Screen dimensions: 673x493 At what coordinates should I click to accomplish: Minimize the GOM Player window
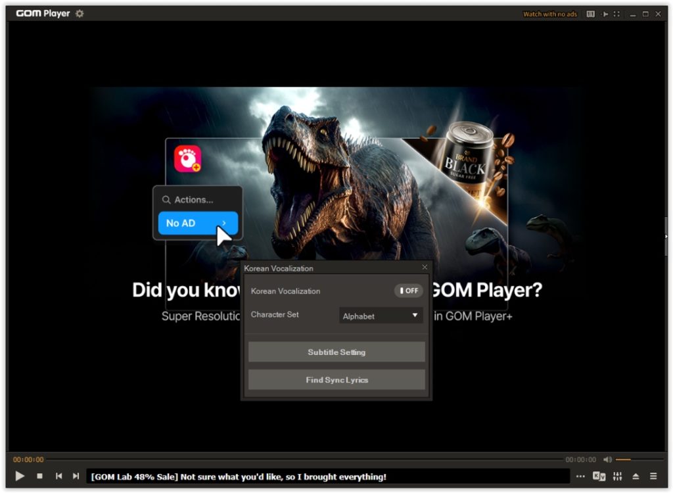pos(633,14)
